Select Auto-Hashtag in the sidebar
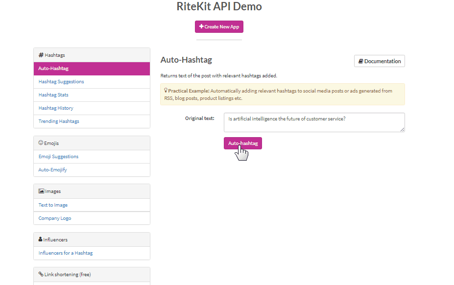454x285 pixels. [x=53, y=69]
